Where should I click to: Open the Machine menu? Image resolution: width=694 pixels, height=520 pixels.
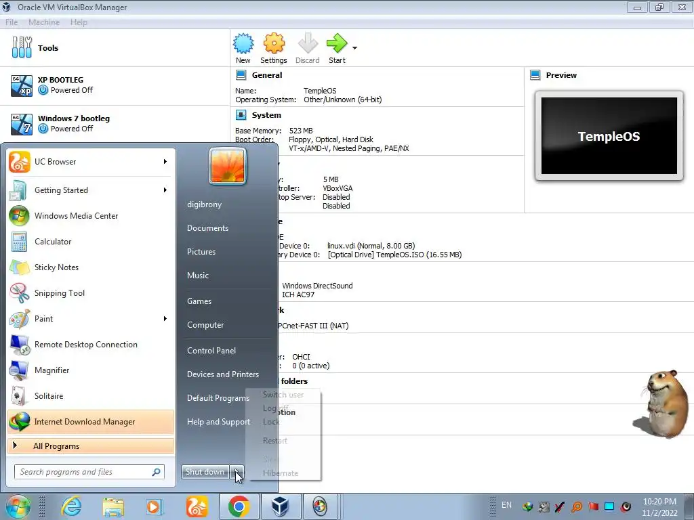click(44, 22)
